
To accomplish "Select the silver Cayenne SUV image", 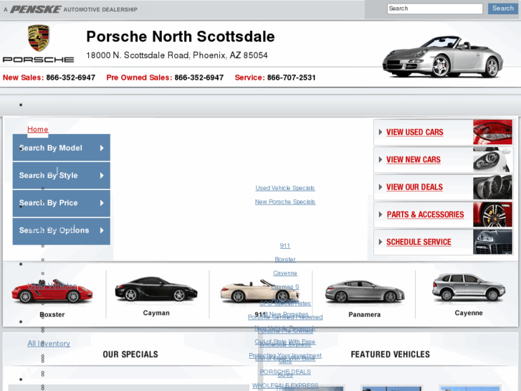I will tap(469, 287).
